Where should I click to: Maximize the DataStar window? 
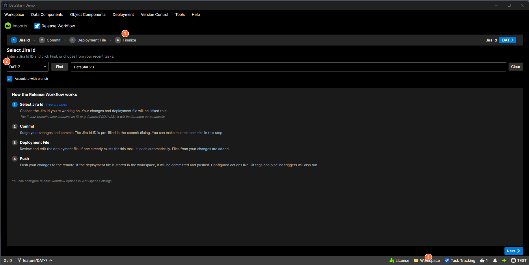[509, 5]
